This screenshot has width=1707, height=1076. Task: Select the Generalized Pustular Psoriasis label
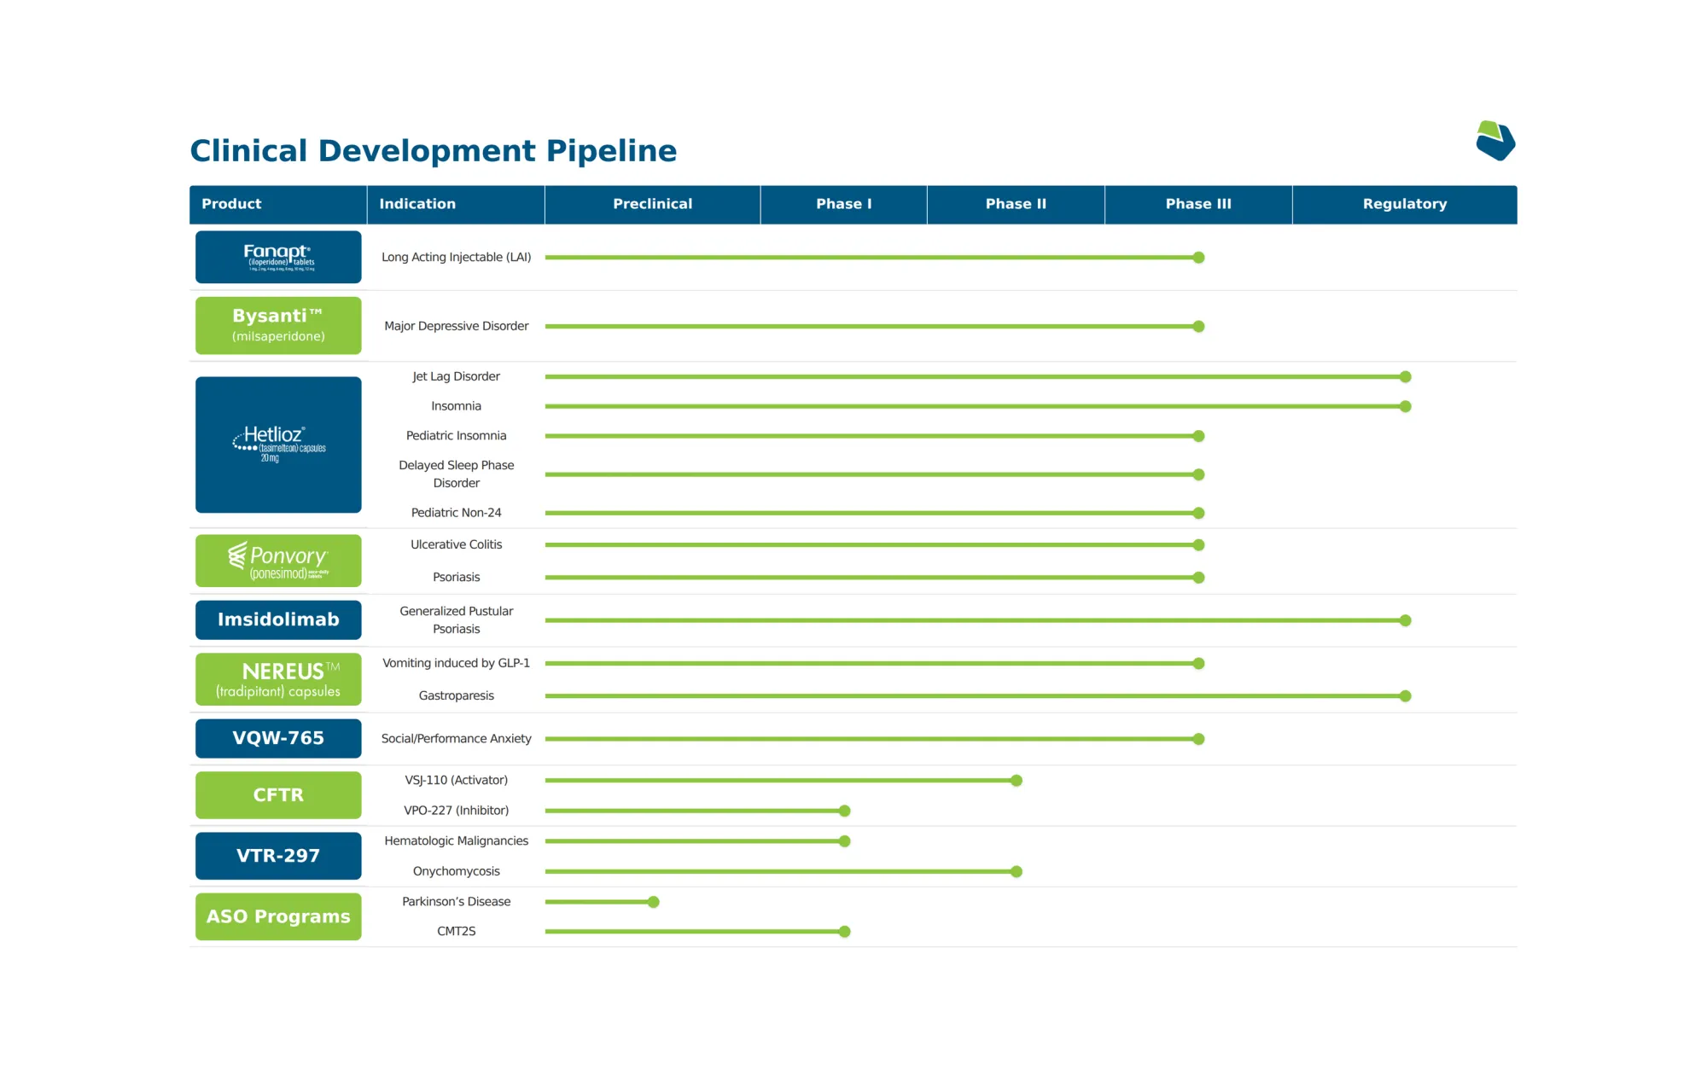tap(456, 620)
